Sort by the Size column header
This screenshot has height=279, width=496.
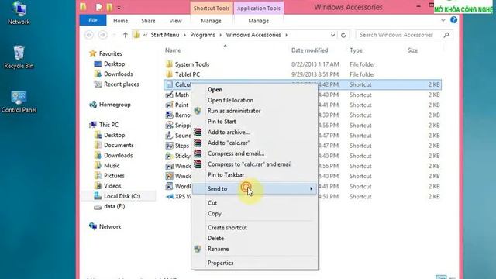pos(412,50)
